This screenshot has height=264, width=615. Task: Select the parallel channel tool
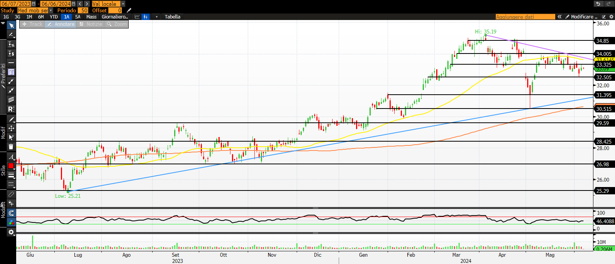[x=11, y=100]
